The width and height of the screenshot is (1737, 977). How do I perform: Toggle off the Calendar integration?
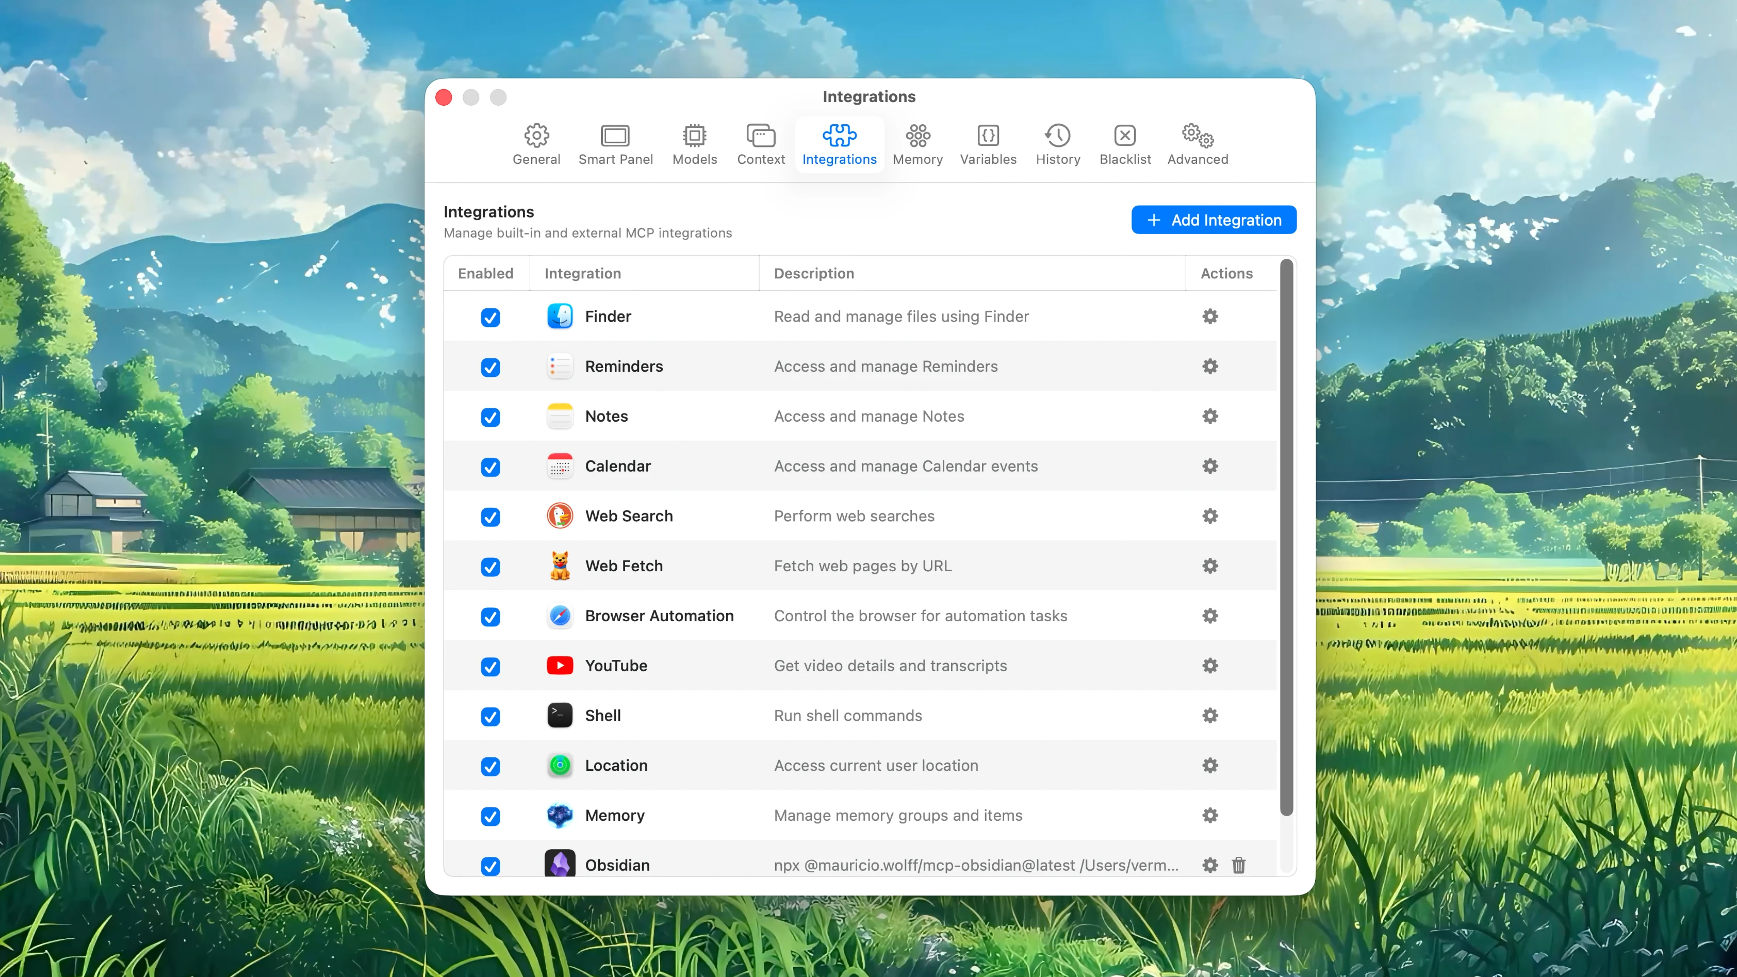click(490, 467)
